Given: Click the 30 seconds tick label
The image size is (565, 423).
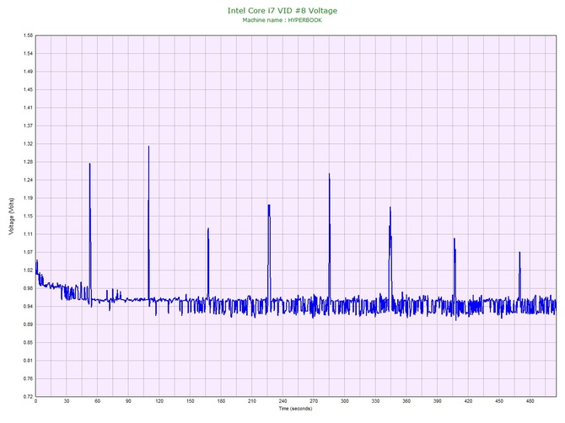Looking at the screenshot, I should [x=67, y=401].
